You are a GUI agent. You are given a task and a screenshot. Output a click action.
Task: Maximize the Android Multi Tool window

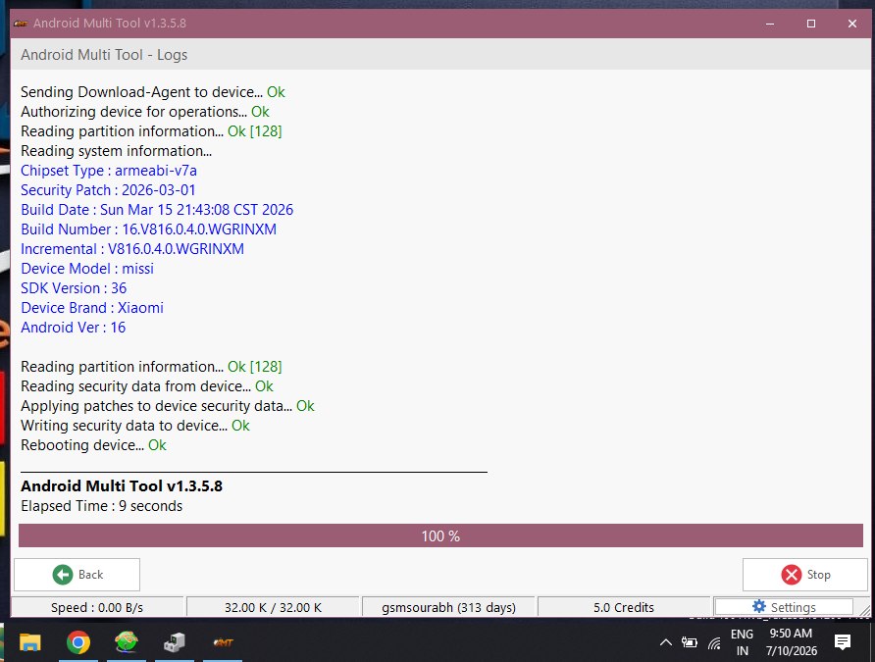pos(811,24)
